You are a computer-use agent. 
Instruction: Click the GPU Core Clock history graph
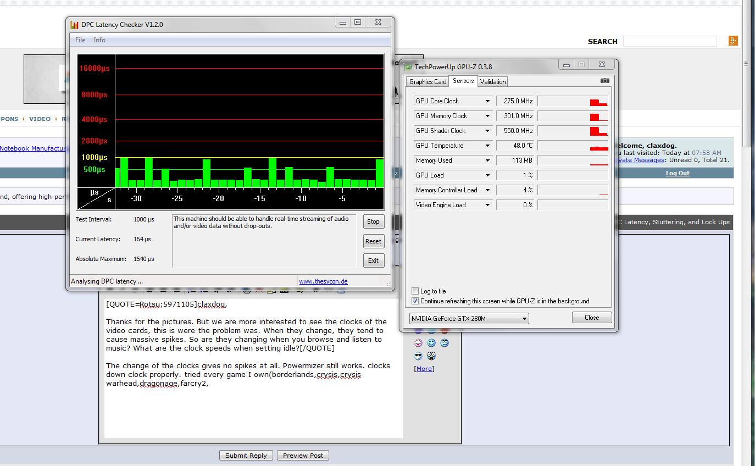pos(573,101)
